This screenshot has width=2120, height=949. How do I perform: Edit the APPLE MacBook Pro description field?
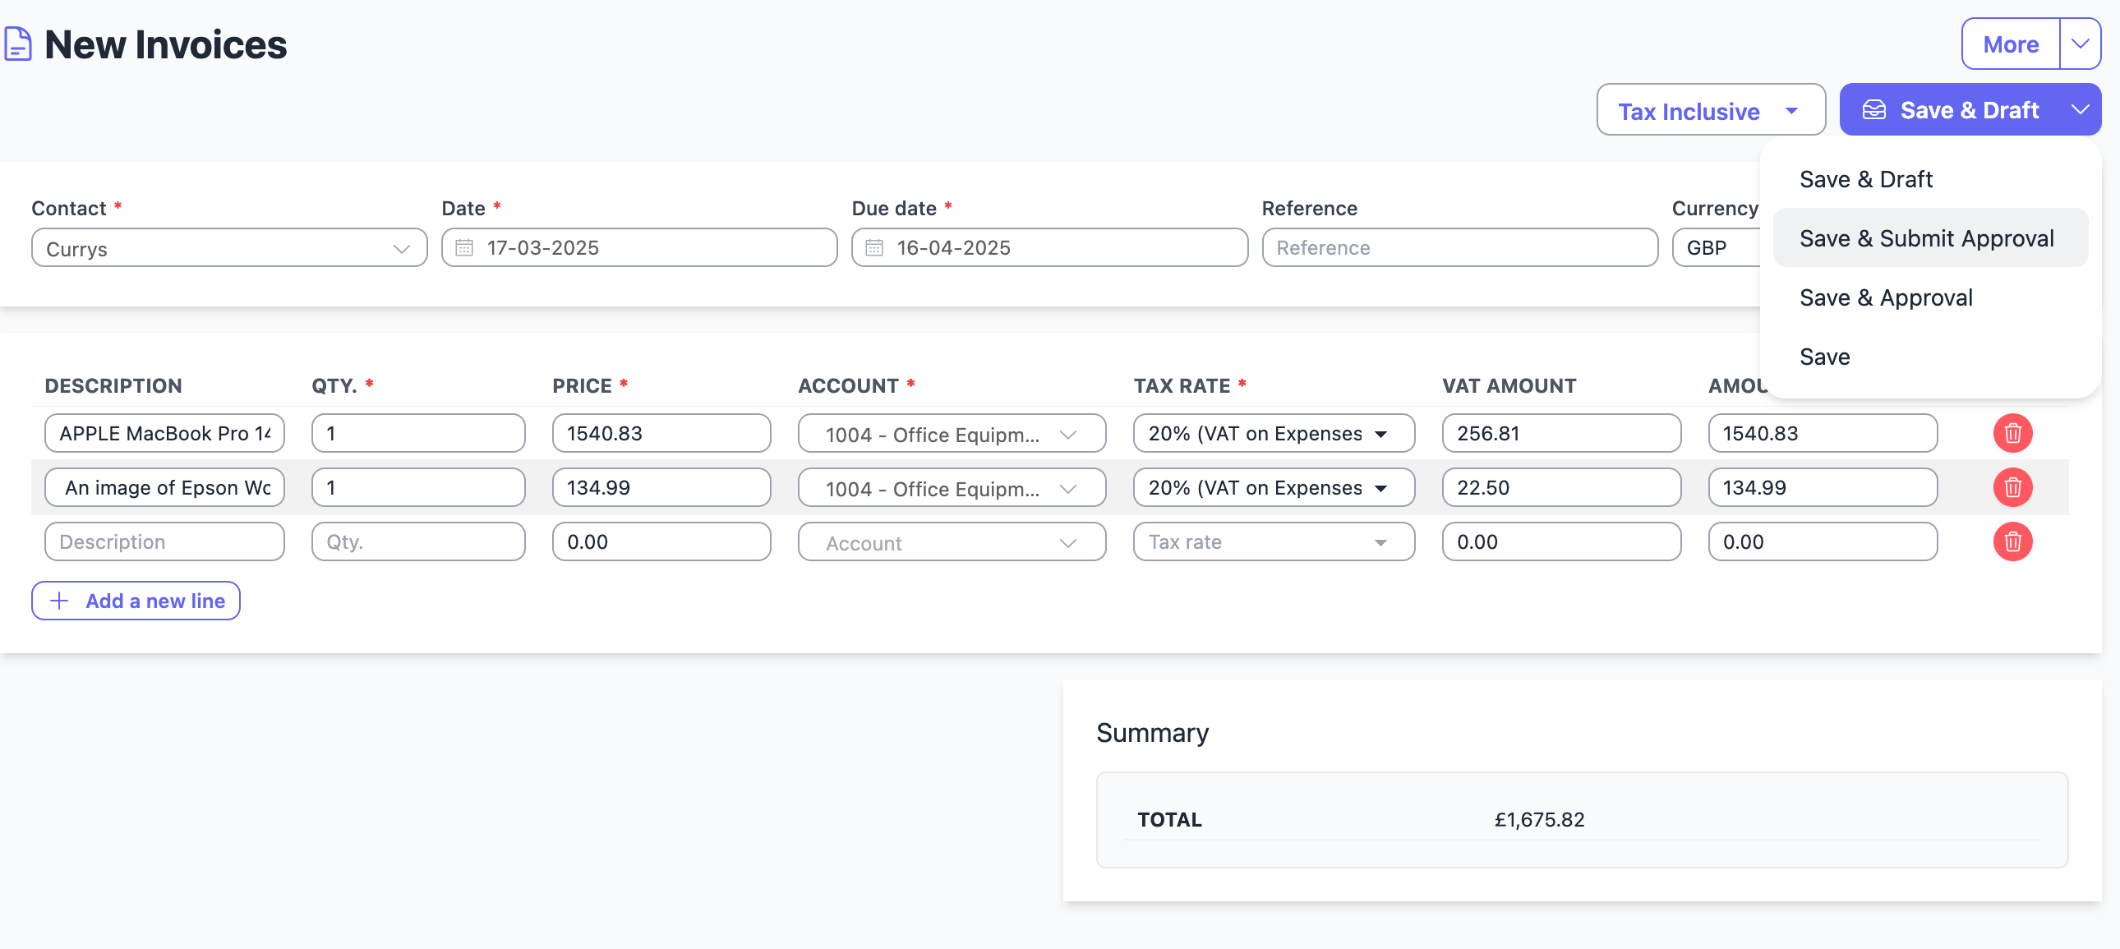pyautogui.click(x=164, y=434)
